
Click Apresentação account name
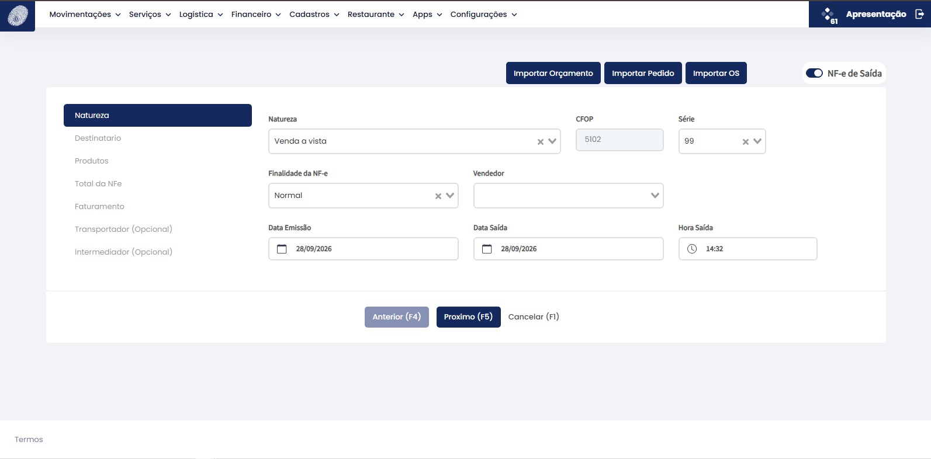876,14
